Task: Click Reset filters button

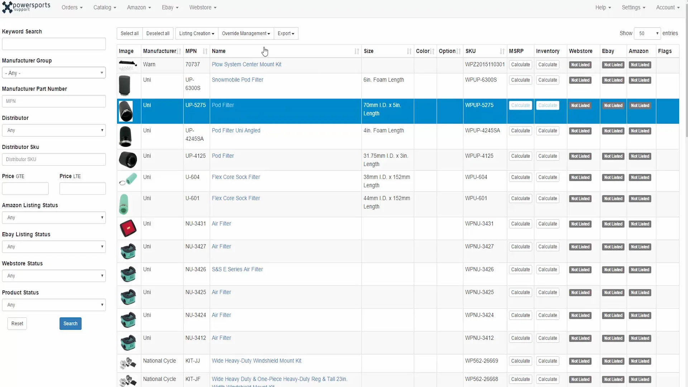Action: (17, 324)
